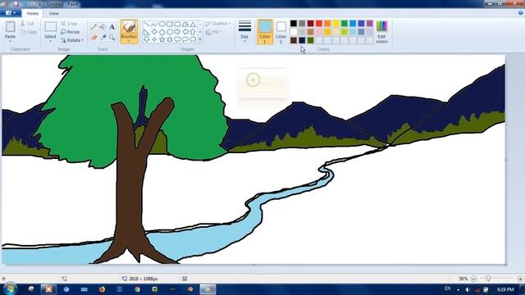Select the Fill with color bucket tool
The image size is (525, 295).
click(103, 27)
